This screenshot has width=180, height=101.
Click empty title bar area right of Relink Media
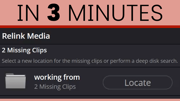click(115, 36)
